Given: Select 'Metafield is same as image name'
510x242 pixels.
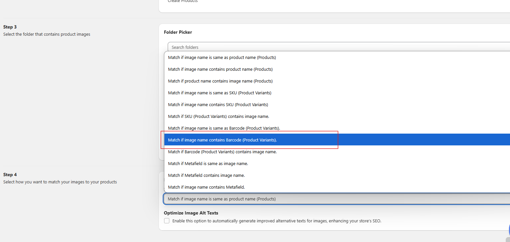Looking at the screenshot, I should tap(208, 164).
